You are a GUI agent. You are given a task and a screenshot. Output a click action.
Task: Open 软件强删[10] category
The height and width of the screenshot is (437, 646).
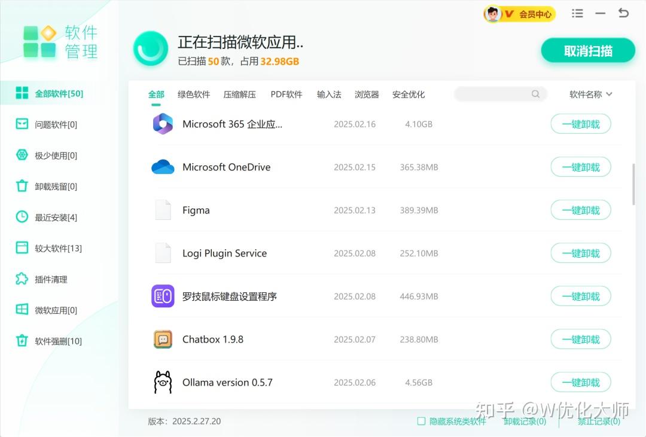tap(58, 341)
